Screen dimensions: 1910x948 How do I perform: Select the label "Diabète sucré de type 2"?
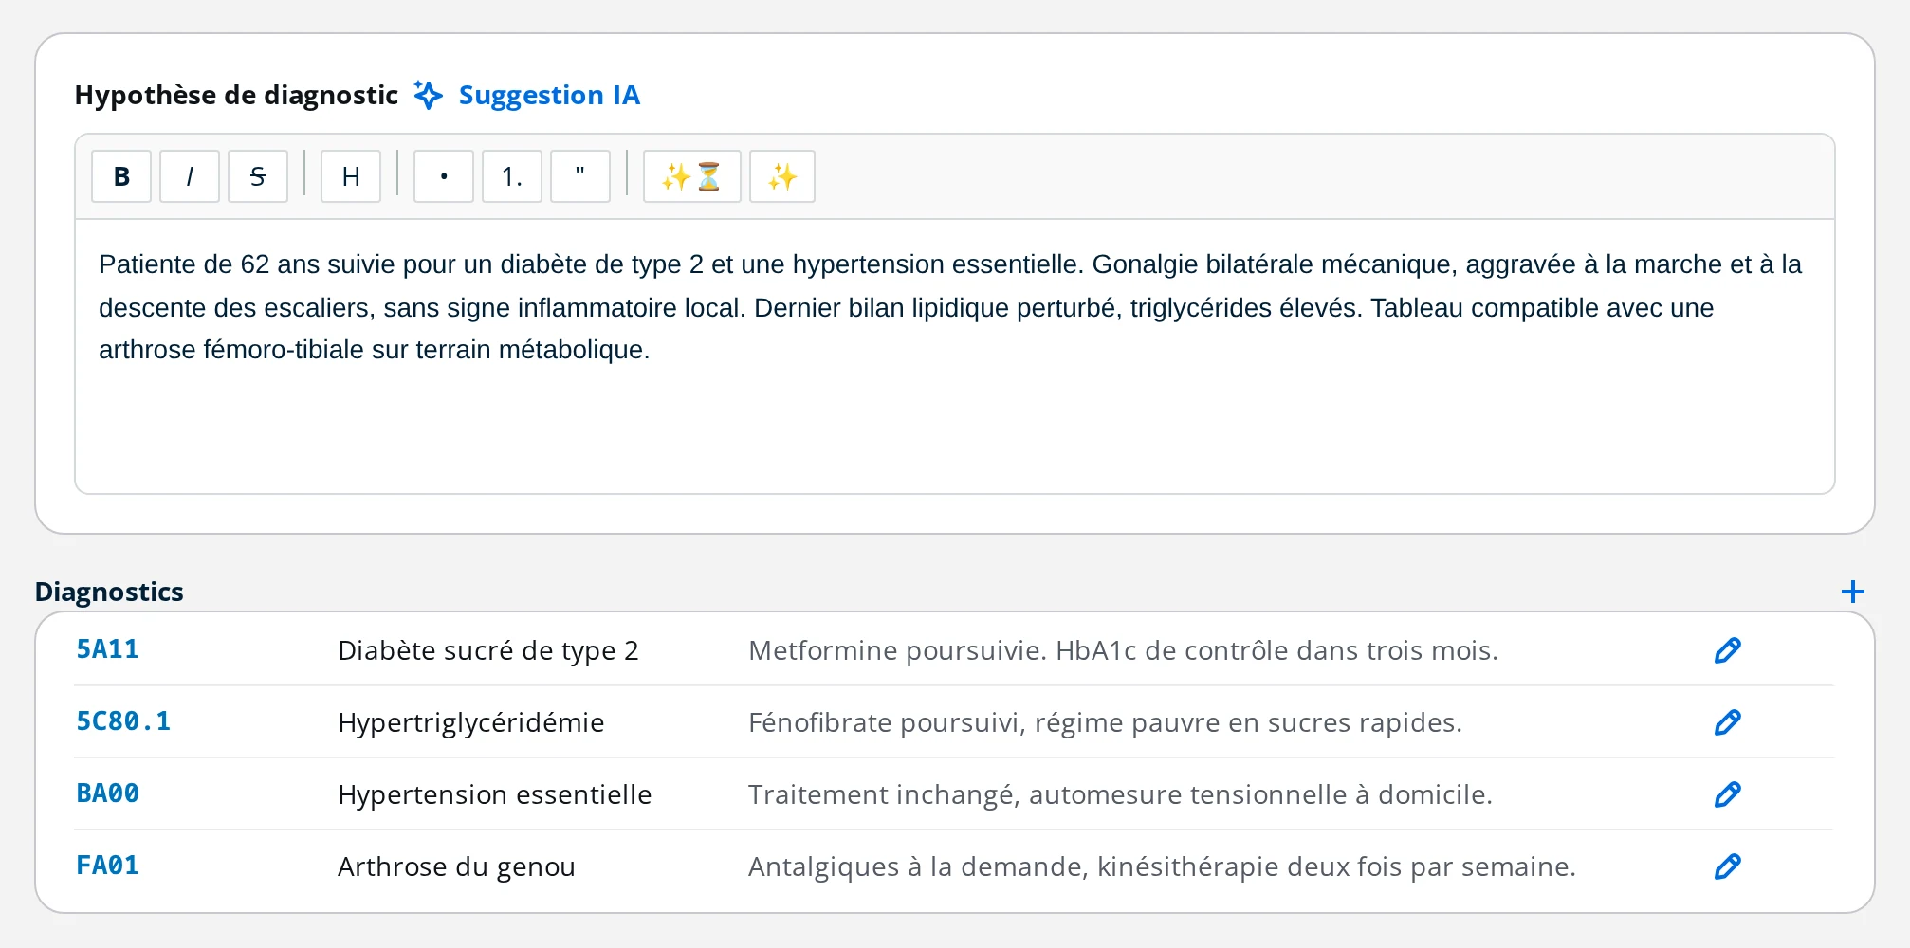click(x=488, y=650)
